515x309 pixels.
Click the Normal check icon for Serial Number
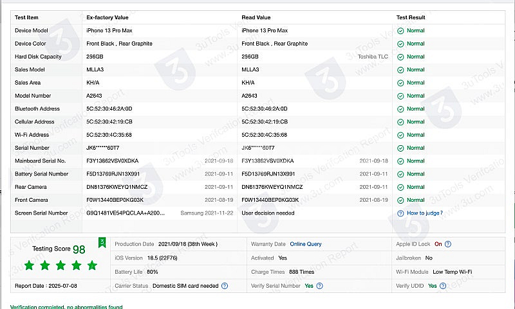point(400,148)
